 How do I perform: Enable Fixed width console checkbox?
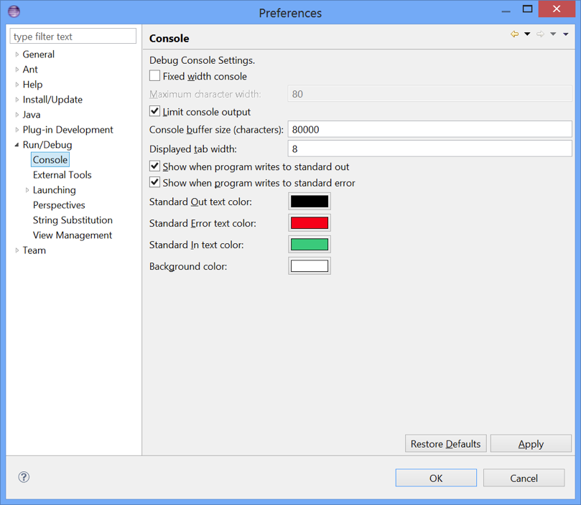pos(154,76)
